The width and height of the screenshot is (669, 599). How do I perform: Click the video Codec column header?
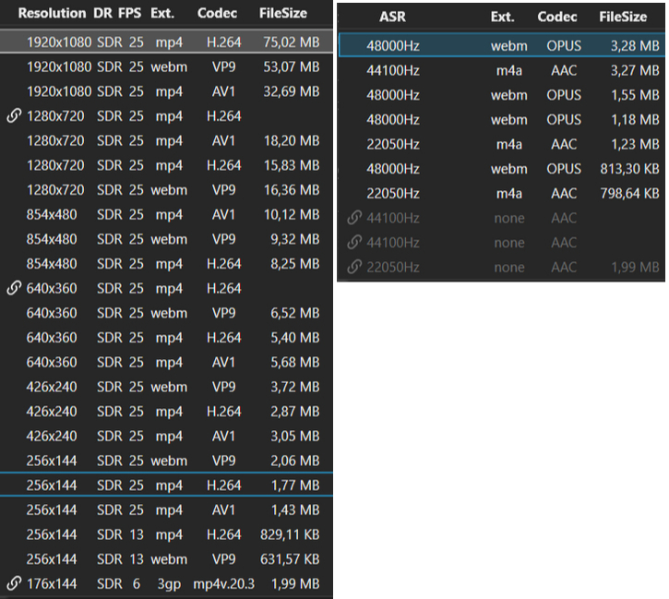tap(217, 13)
